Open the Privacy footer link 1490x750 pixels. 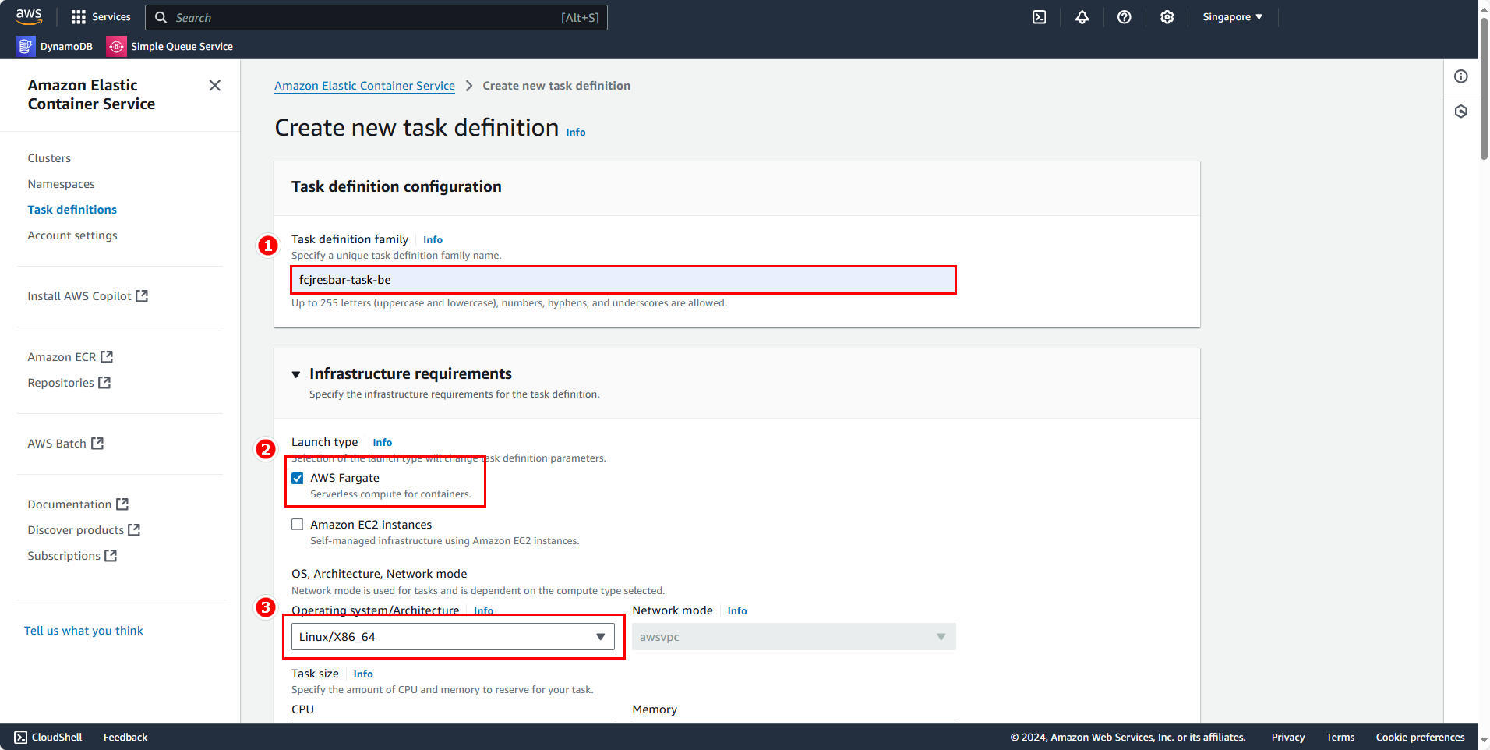[1288, 738]
